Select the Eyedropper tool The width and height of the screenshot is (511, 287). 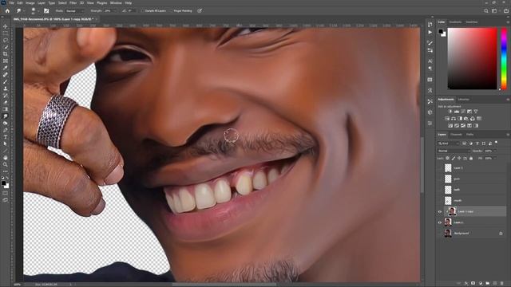pos(6,68)
